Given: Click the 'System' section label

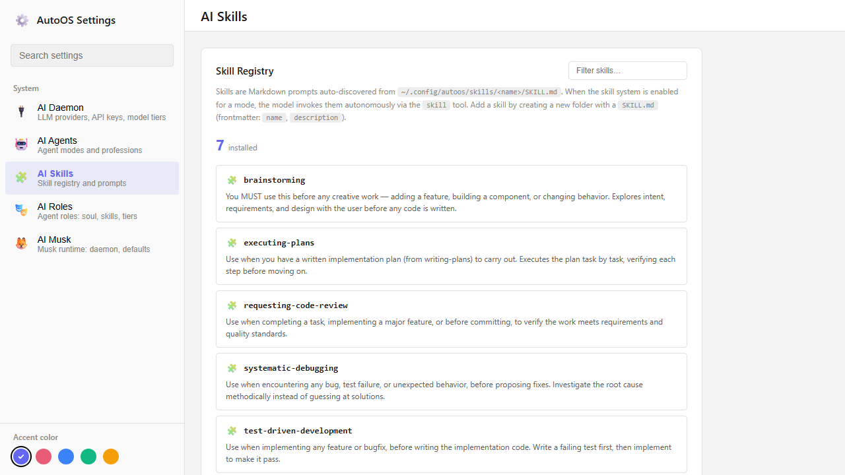Looking at the screenshot, I should [26, 88].
